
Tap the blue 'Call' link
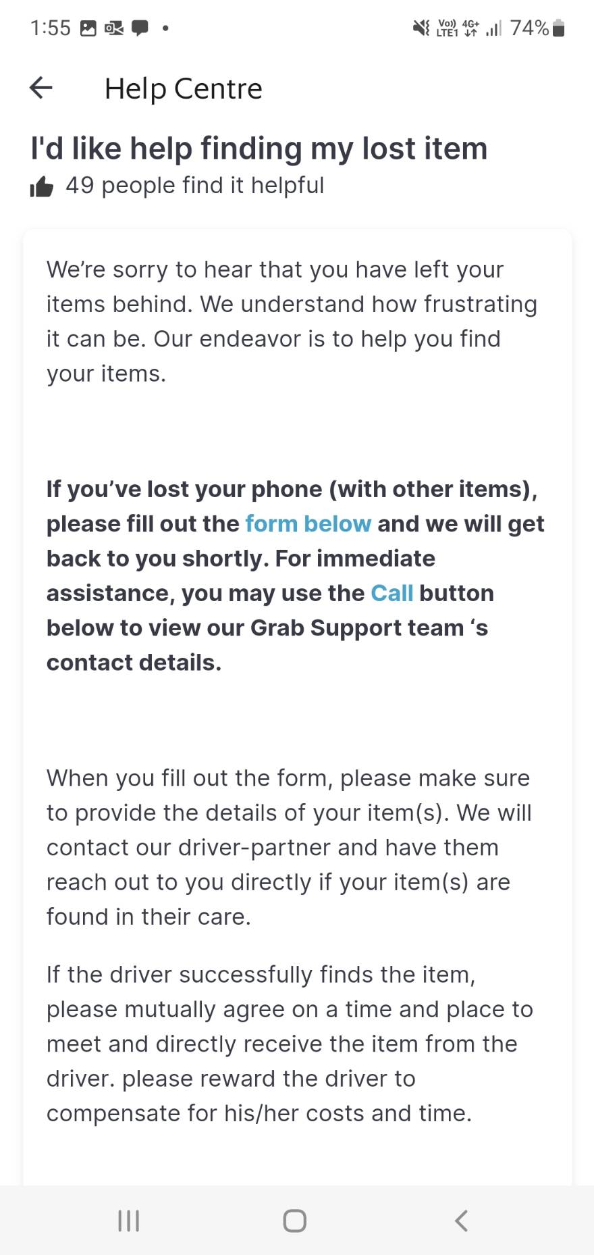pos(391,593)
